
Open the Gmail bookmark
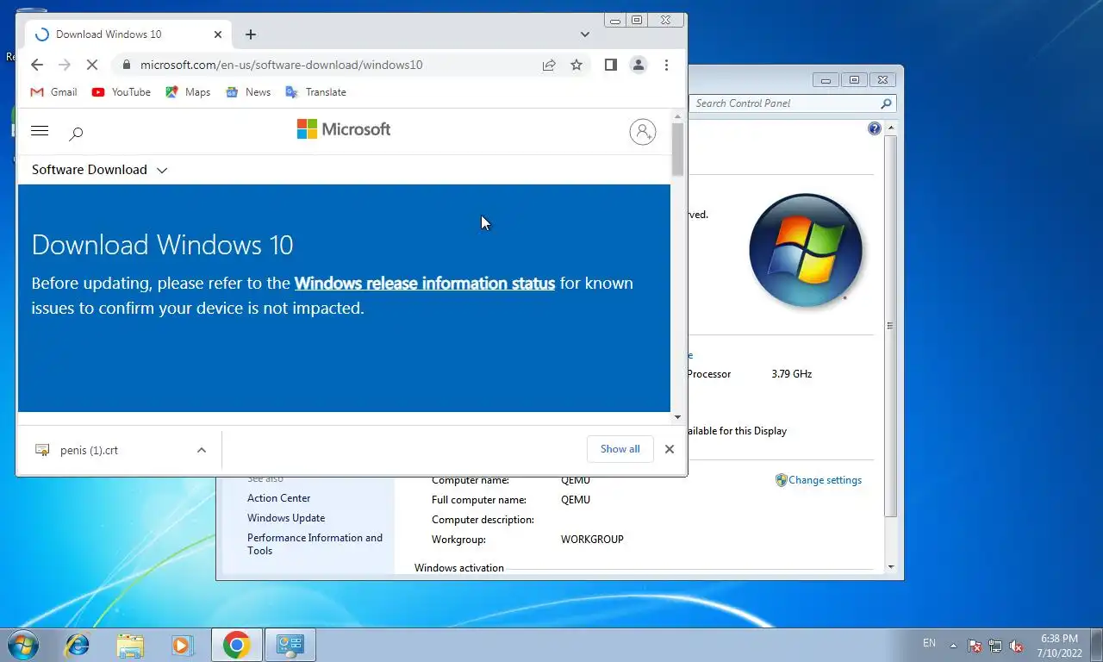pos(53,92)
